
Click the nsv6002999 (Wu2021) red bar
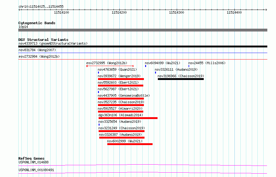(x=130, y=144)
